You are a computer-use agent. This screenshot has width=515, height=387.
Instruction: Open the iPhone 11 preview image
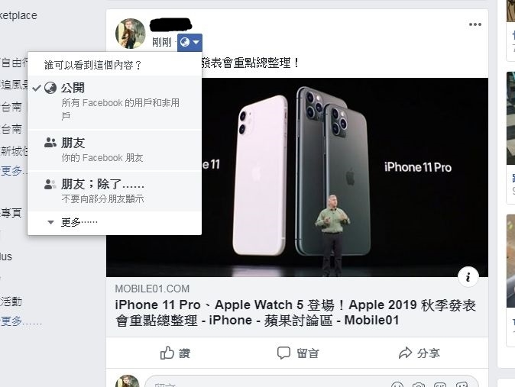pos(297,177)
